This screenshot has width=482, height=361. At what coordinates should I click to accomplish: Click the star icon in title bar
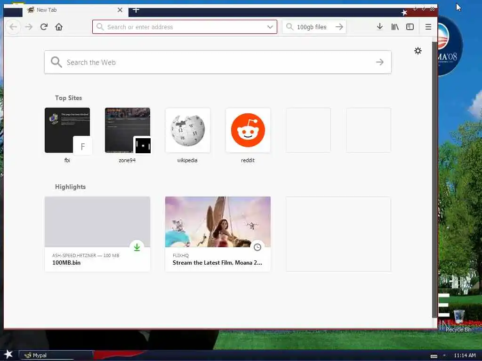click(x=404, y=13)
